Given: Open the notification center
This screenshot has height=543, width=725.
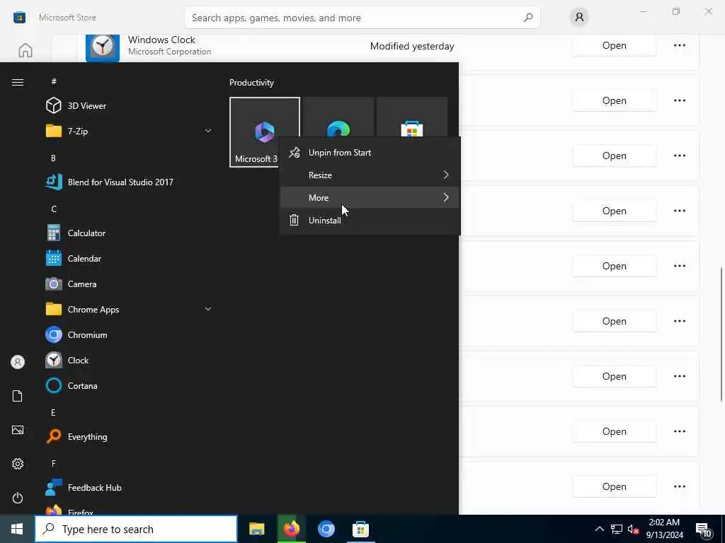Looking at the screenshot, I should point(704,530).
